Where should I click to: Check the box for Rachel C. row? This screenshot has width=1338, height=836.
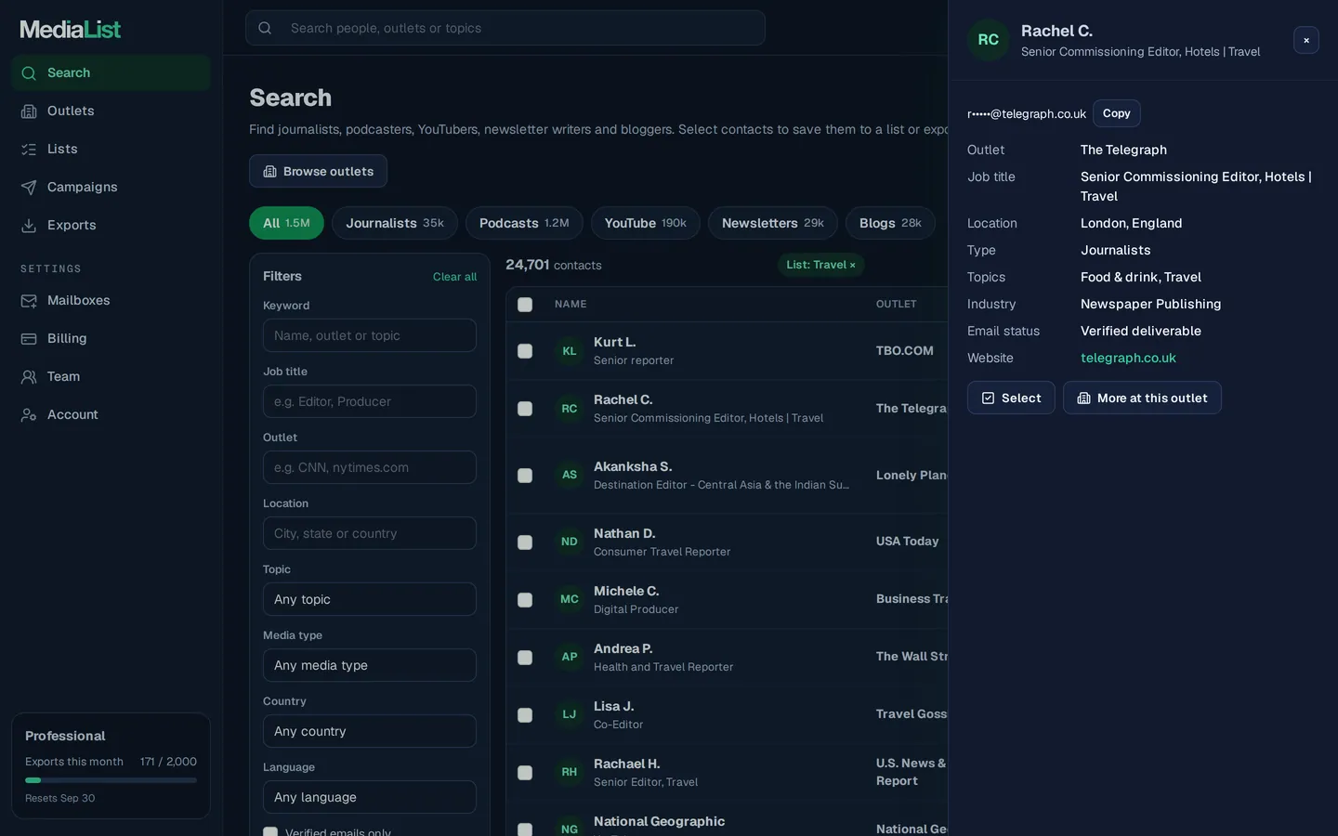point(525,409)
